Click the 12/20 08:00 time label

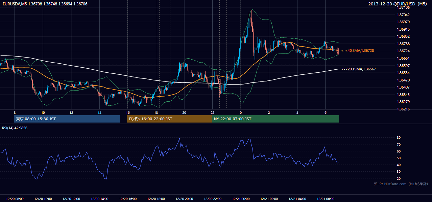[x=15, y=199]
